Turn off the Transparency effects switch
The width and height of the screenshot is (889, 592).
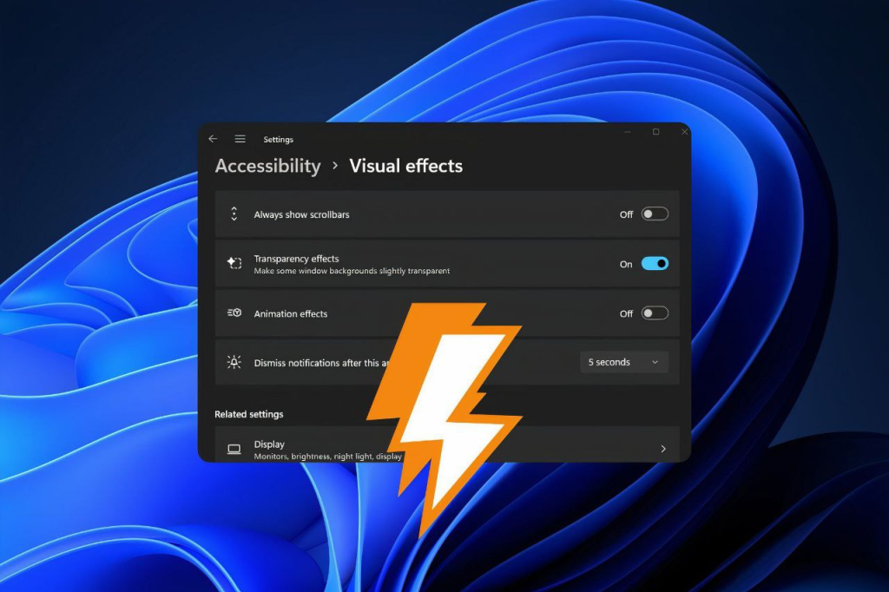tap(655, 264)
